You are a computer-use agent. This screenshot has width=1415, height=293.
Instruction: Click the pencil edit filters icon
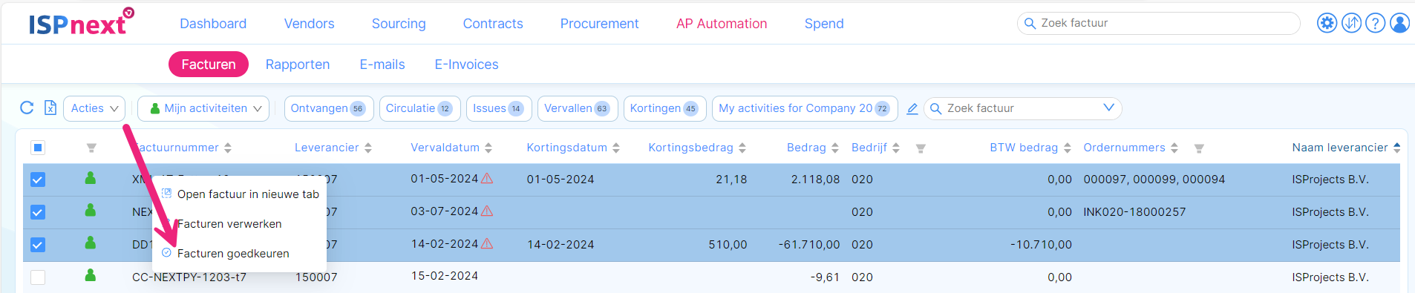coord(912,109)
